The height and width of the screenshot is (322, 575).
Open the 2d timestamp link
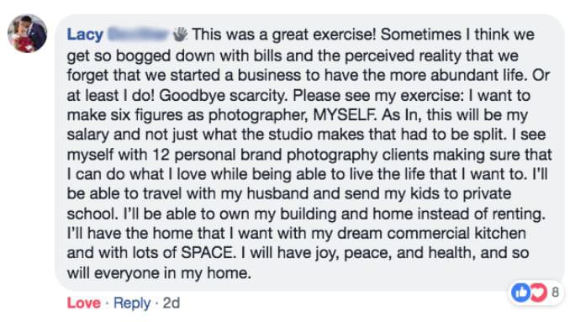point(171,303)
